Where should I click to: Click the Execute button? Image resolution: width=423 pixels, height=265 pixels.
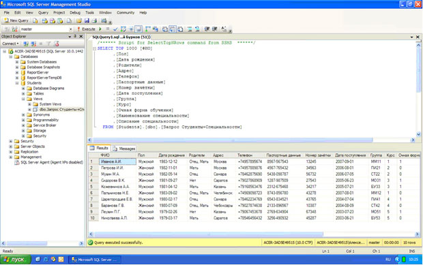87,29
